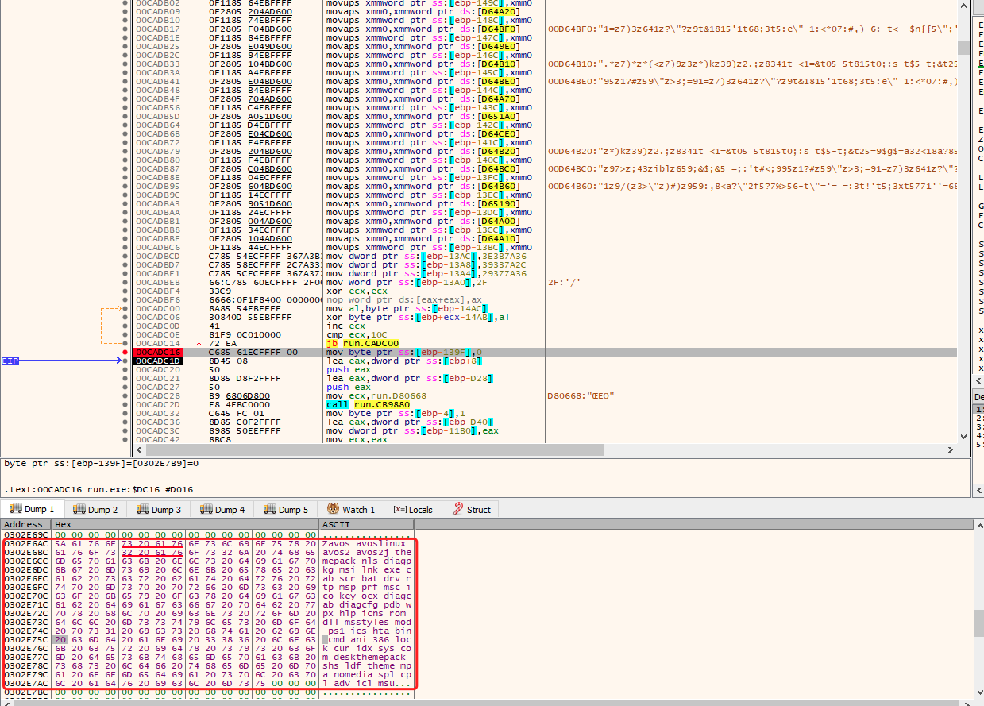Select the call run.CB9880 instruction
984x706 pixels.
368,404
